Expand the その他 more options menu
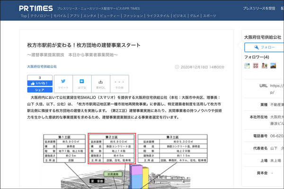Screen dimensions: 284x189 [x=119, y=84]
